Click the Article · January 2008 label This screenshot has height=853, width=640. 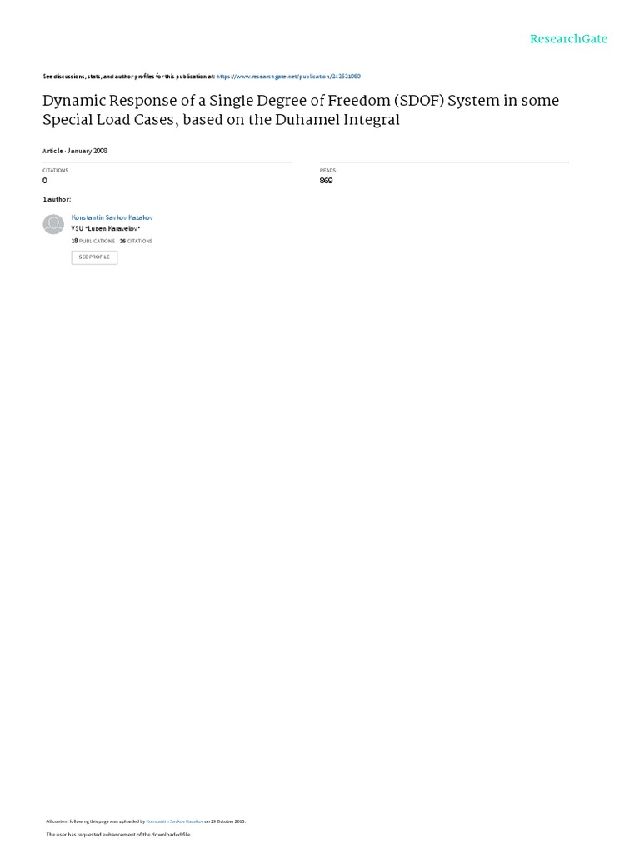[x=75, y=151]
